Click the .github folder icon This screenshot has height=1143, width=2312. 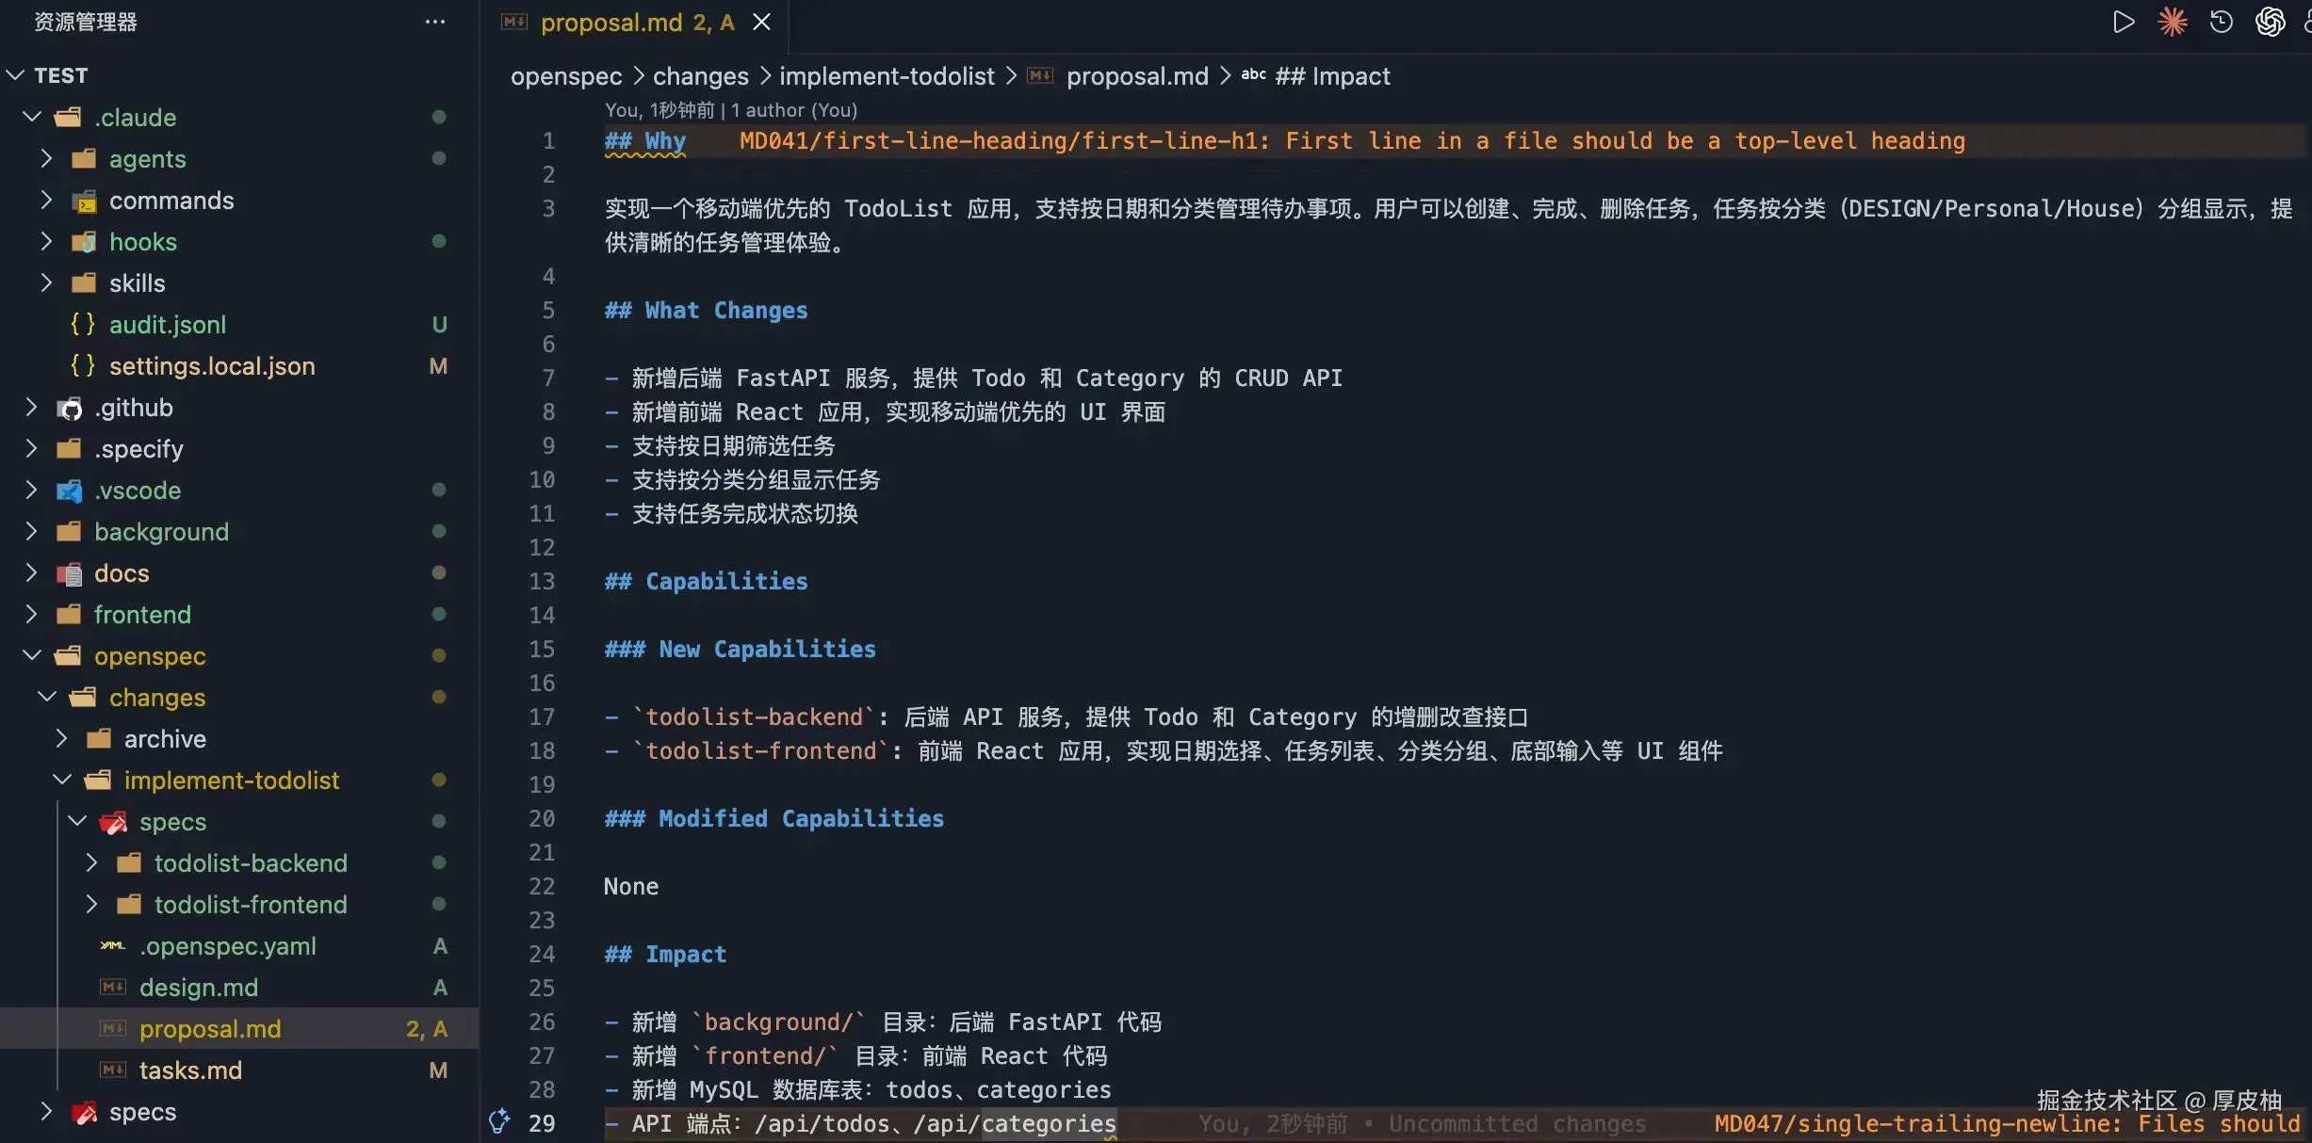69,408
